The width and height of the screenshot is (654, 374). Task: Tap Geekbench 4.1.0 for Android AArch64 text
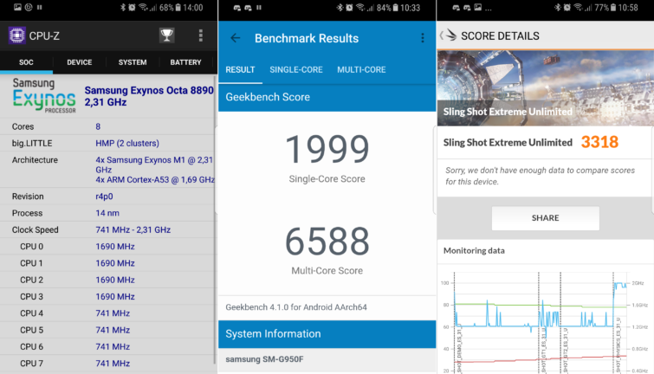click(x=296, y=307)
